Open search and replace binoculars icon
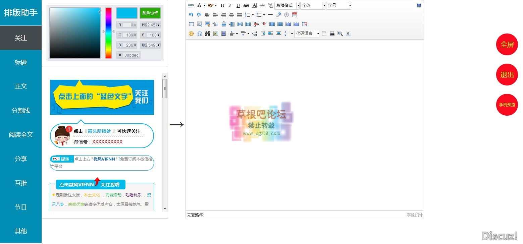Screen dimensions: 523x244 click(x=207, y=34)
